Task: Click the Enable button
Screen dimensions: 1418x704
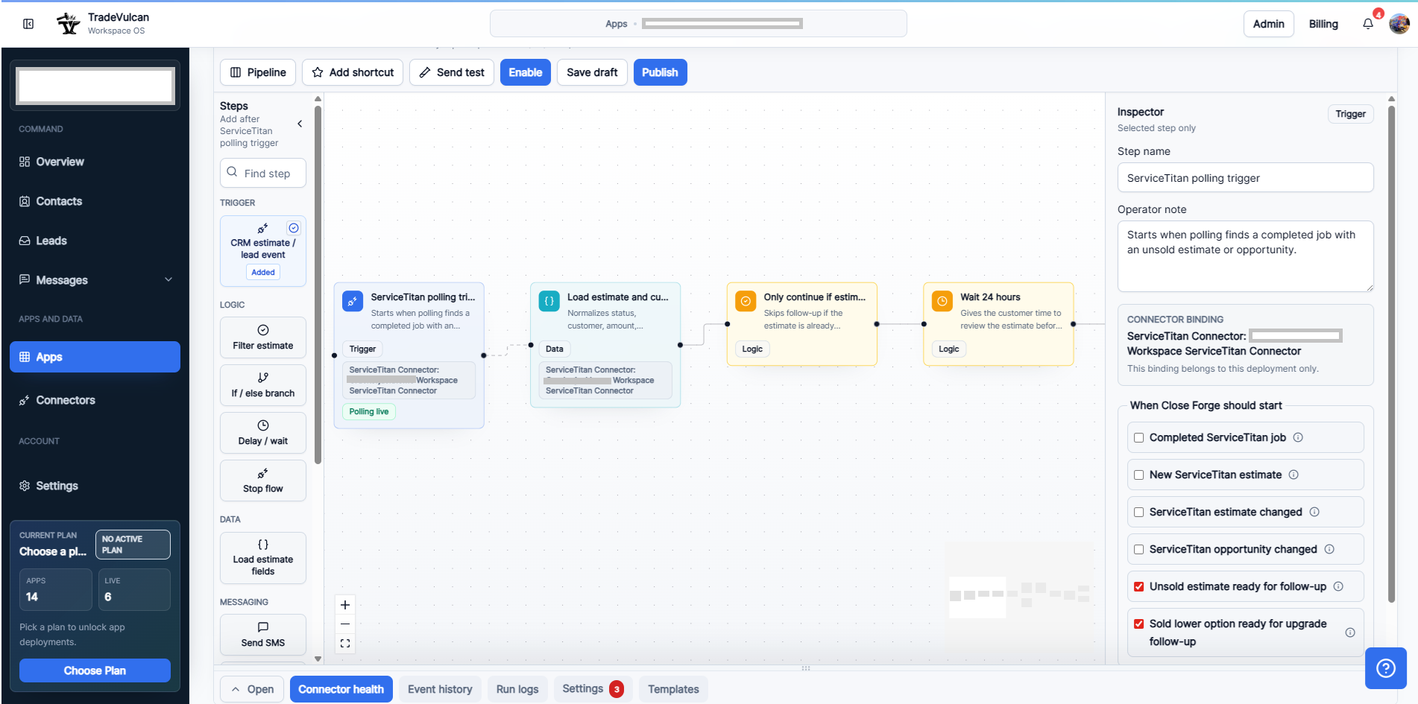Action: pos(526,72)
